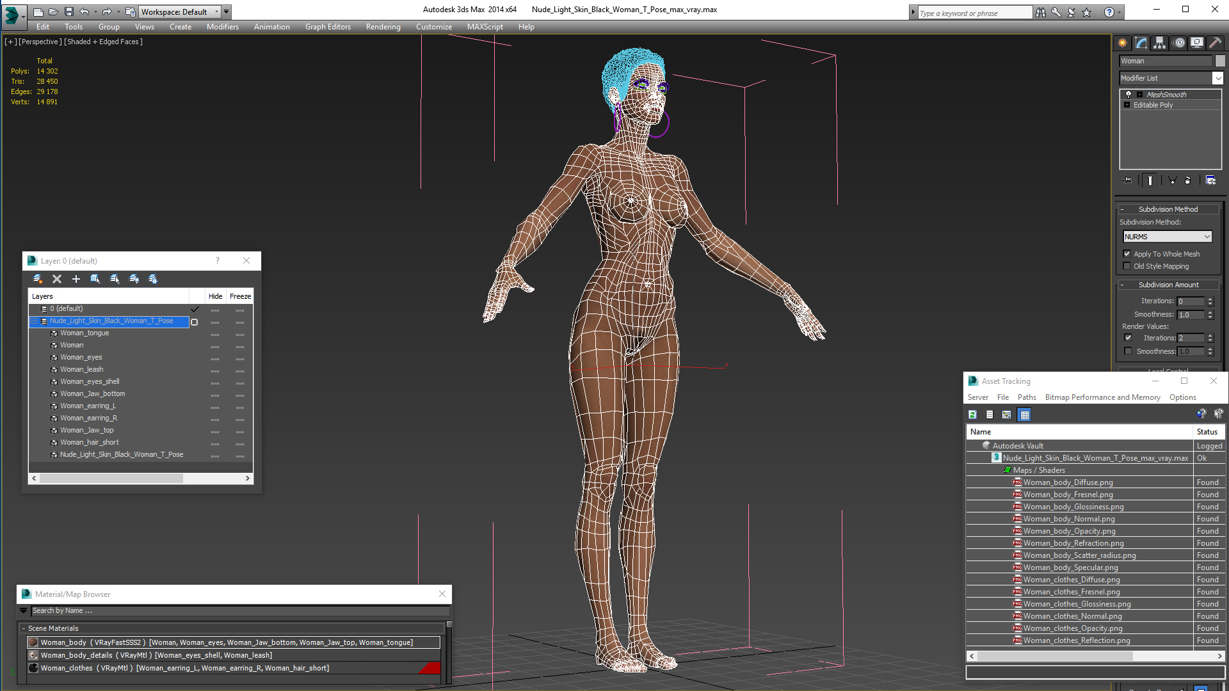Screen dimensions: 1229x691
Task: Open the Modifier List dropdown
Action: [x=1217, y=78]
